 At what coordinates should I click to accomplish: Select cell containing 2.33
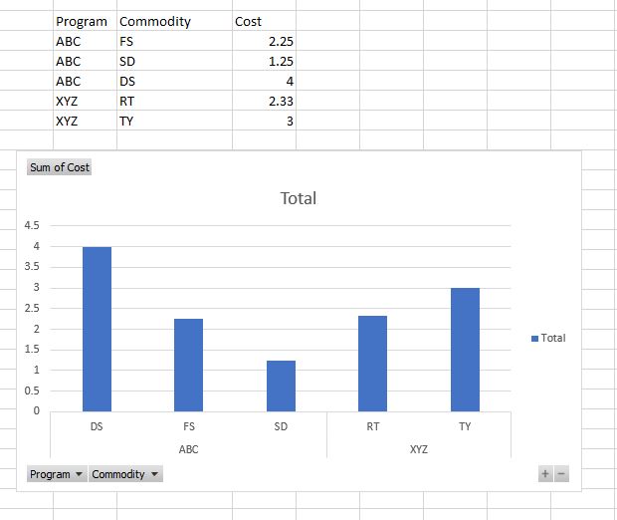264,101
